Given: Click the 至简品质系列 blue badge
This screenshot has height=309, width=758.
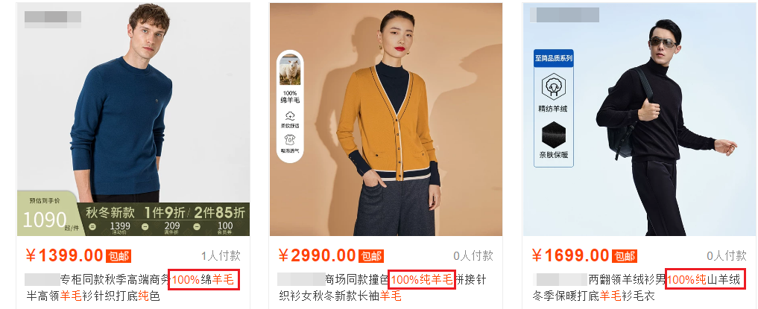Looking at the screenshot, I should pos(554,58).
